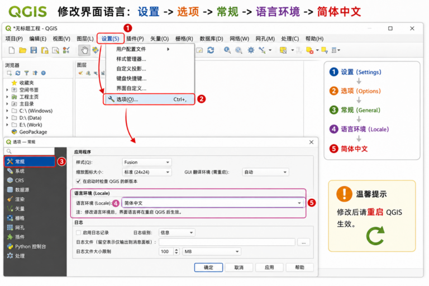Click the second icon in Layers panel toolbar
This screenshot has height=286, width=429.
(x=88, y=73)
